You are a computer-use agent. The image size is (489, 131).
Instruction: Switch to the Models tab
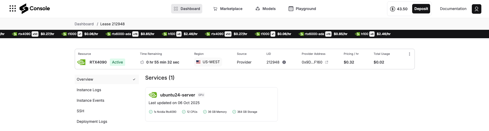(x=265, y=9)
